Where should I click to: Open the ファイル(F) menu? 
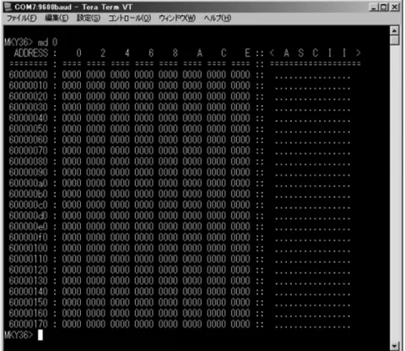22,19
